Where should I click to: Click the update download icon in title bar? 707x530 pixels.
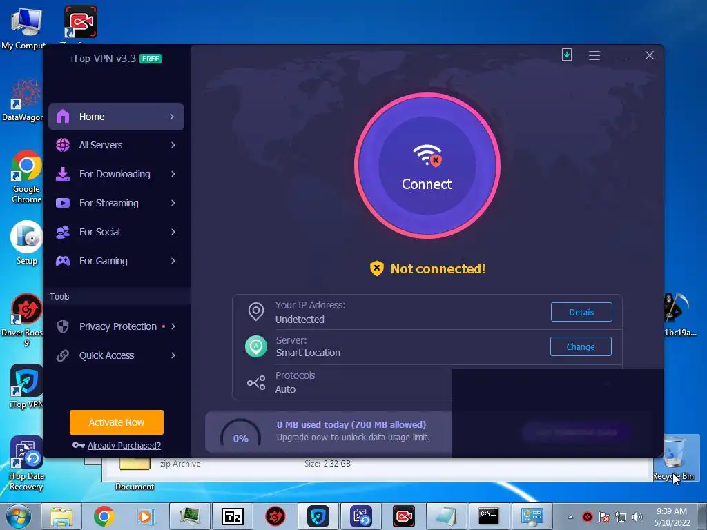pos(567,55)
